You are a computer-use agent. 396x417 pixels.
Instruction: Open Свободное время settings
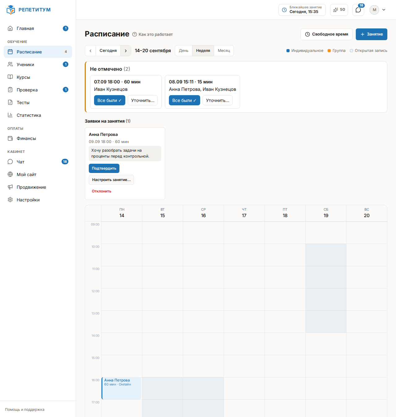click(326, 34)
